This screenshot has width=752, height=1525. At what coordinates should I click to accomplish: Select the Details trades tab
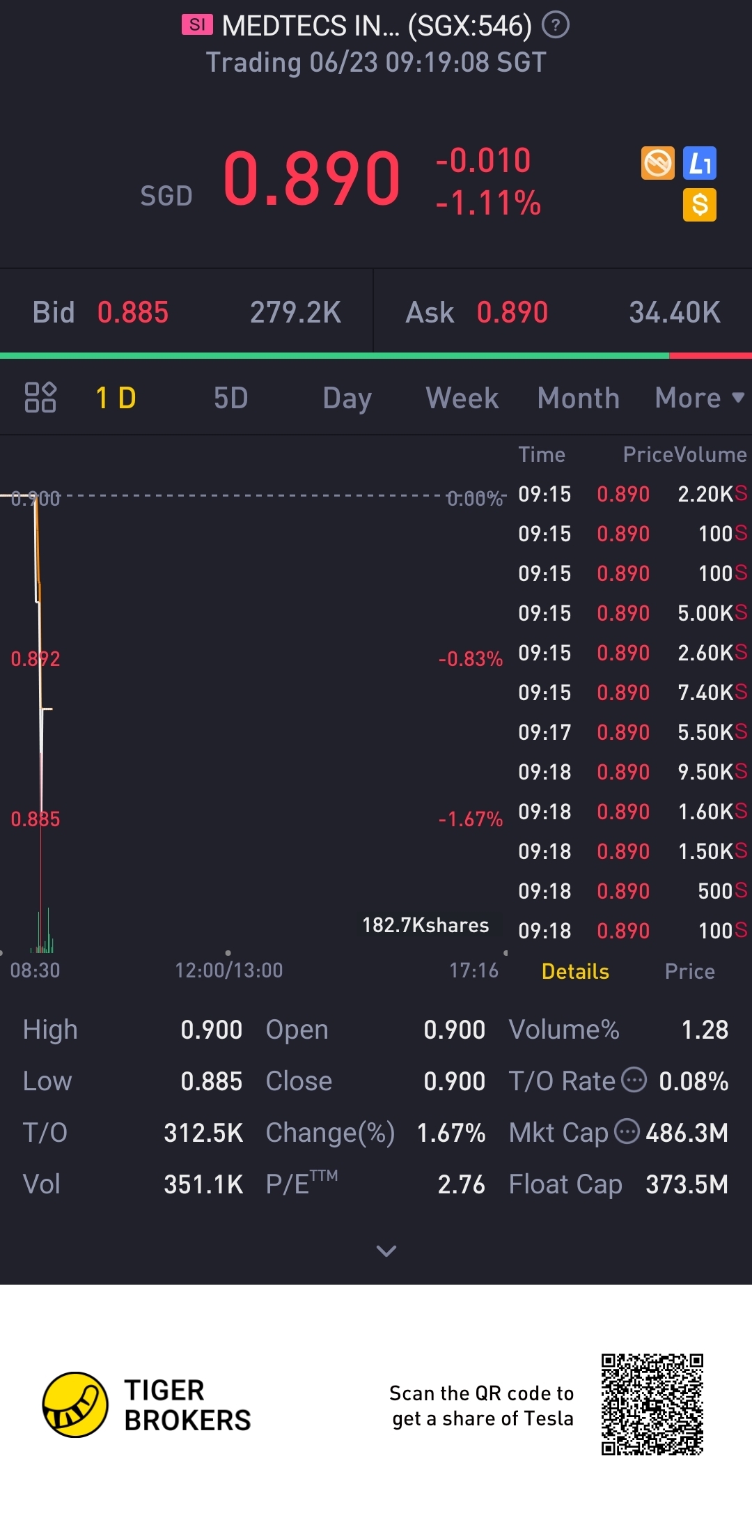pos(575,971)
